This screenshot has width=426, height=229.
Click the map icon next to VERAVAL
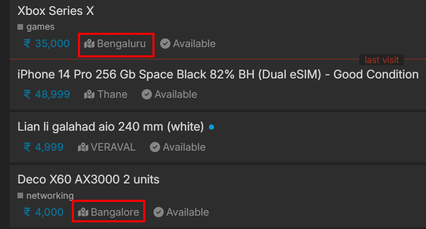[x=83, y=147]
